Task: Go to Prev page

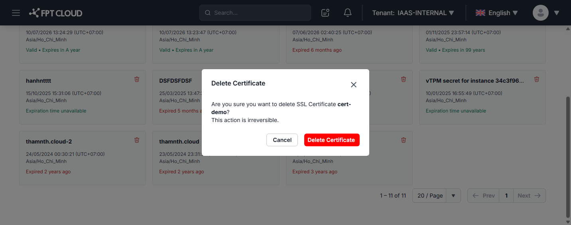Action: coord(484,196)
